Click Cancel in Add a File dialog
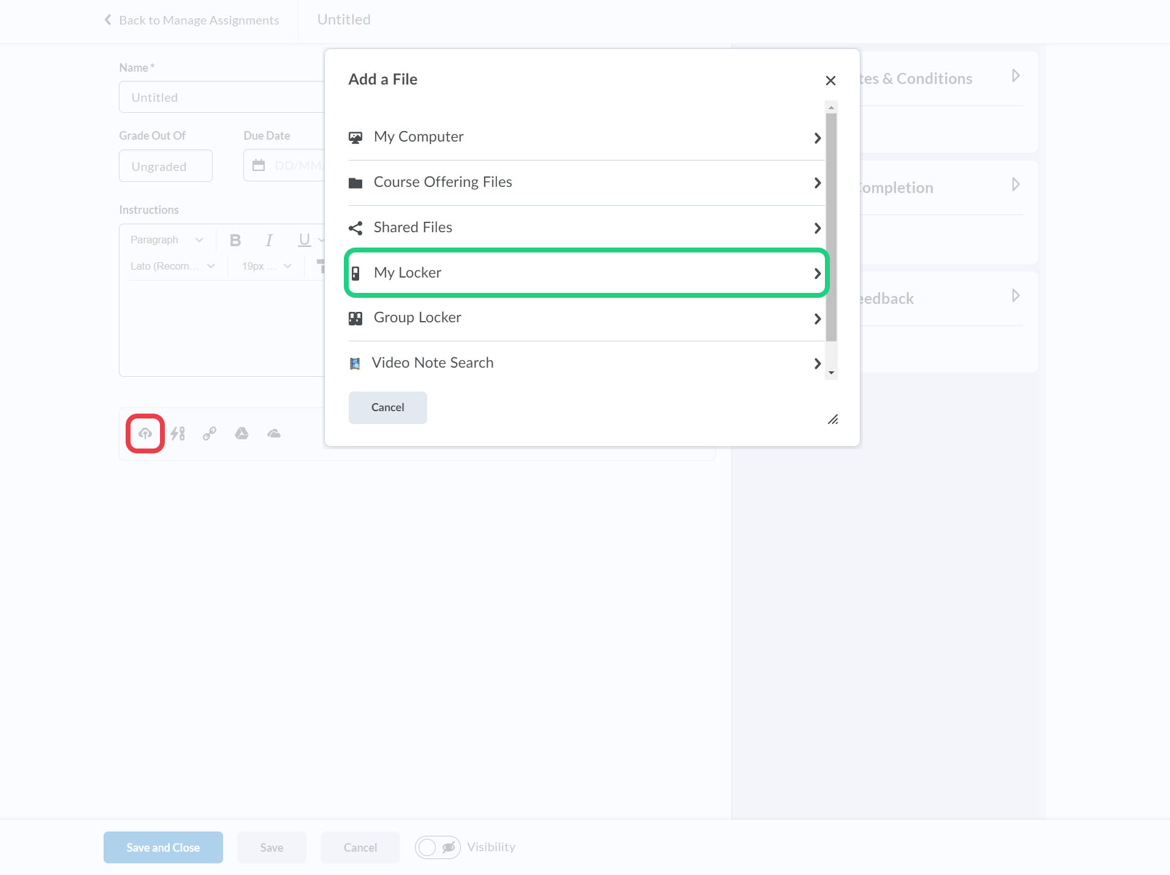Viewport: 1170px width, 875px height. pos(387,408)
